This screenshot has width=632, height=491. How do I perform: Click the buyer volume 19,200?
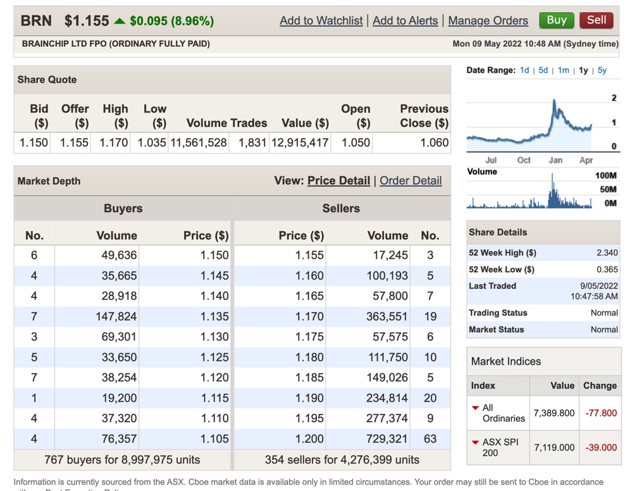pyautogui.click(x=119, y=398)
